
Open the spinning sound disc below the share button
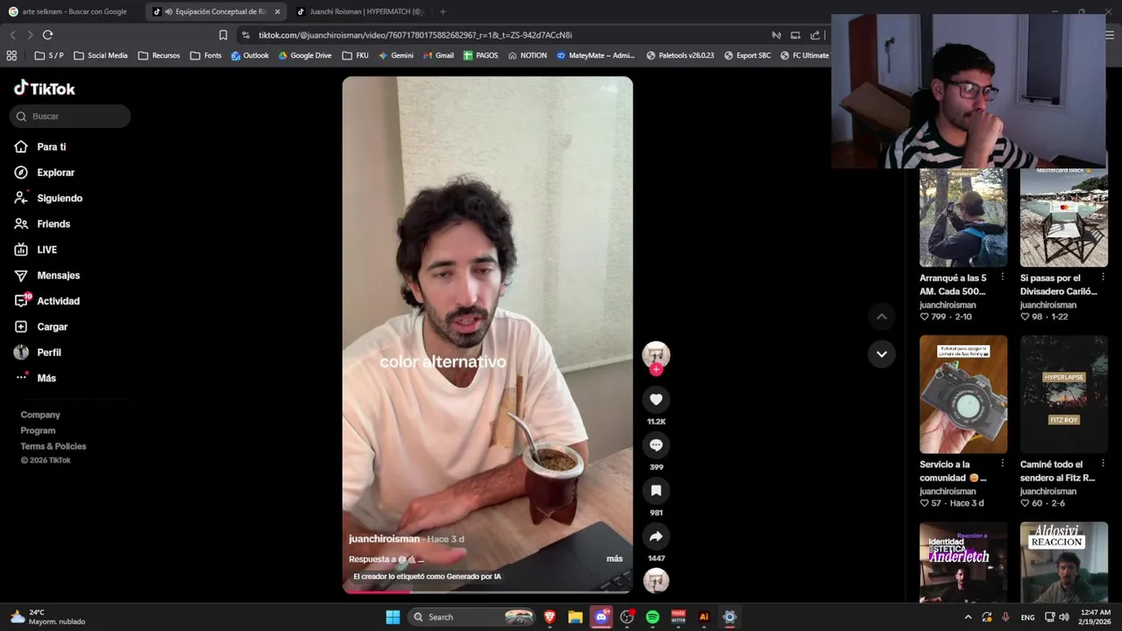point(656,580)
